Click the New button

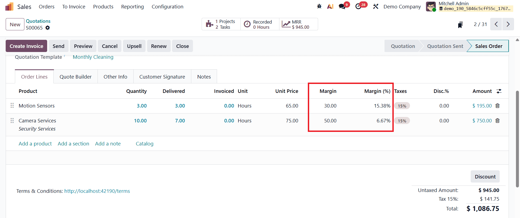pyautogui.click(x=15, y=24)
